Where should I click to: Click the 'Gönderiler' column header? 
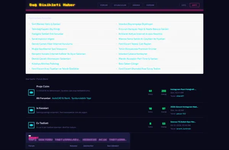point(89,146)
